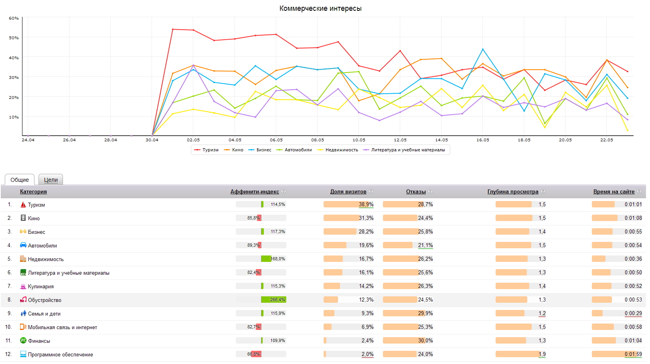This screenshot has width=650, height=364.
Task: Click the Финансы bounce rate 30,0%
Action: point(425,340)
